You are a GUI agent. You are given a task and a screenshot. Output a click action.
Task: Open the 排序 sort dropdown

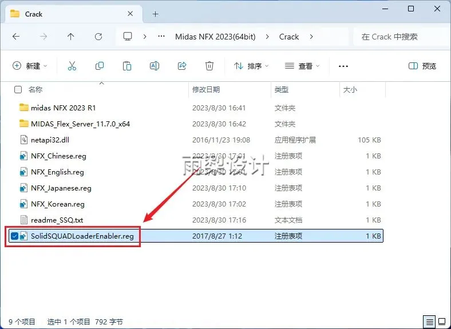click(251, 66)
